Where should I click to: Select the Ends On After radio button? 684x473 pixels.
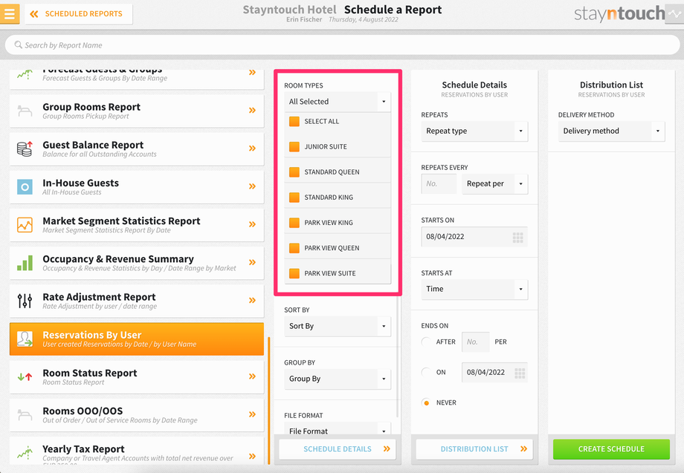point(426,342)
